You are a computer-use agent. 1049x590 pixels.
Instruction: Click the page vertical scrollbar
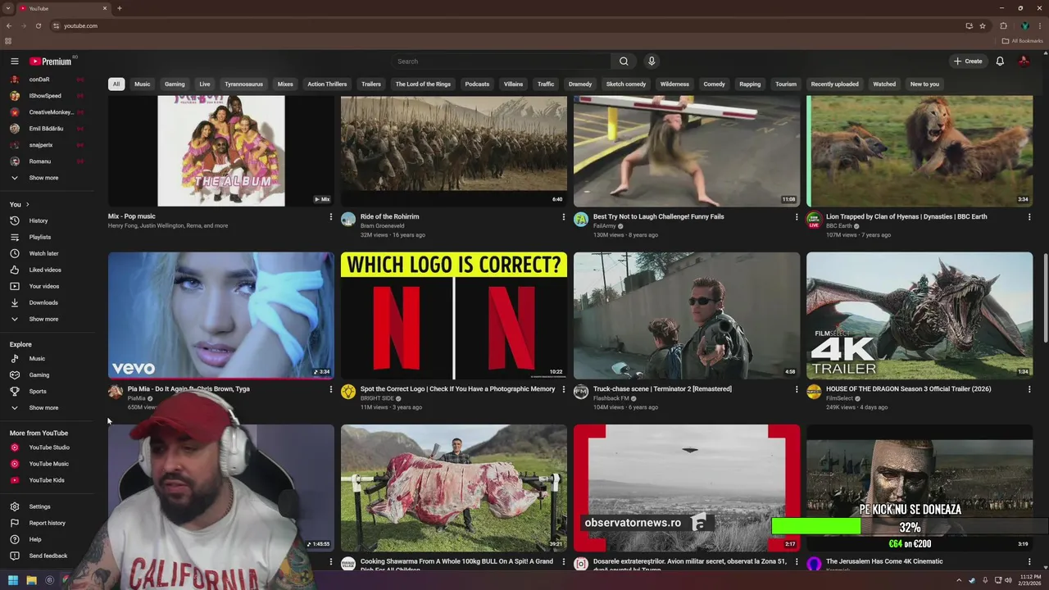coord(1045,299)
